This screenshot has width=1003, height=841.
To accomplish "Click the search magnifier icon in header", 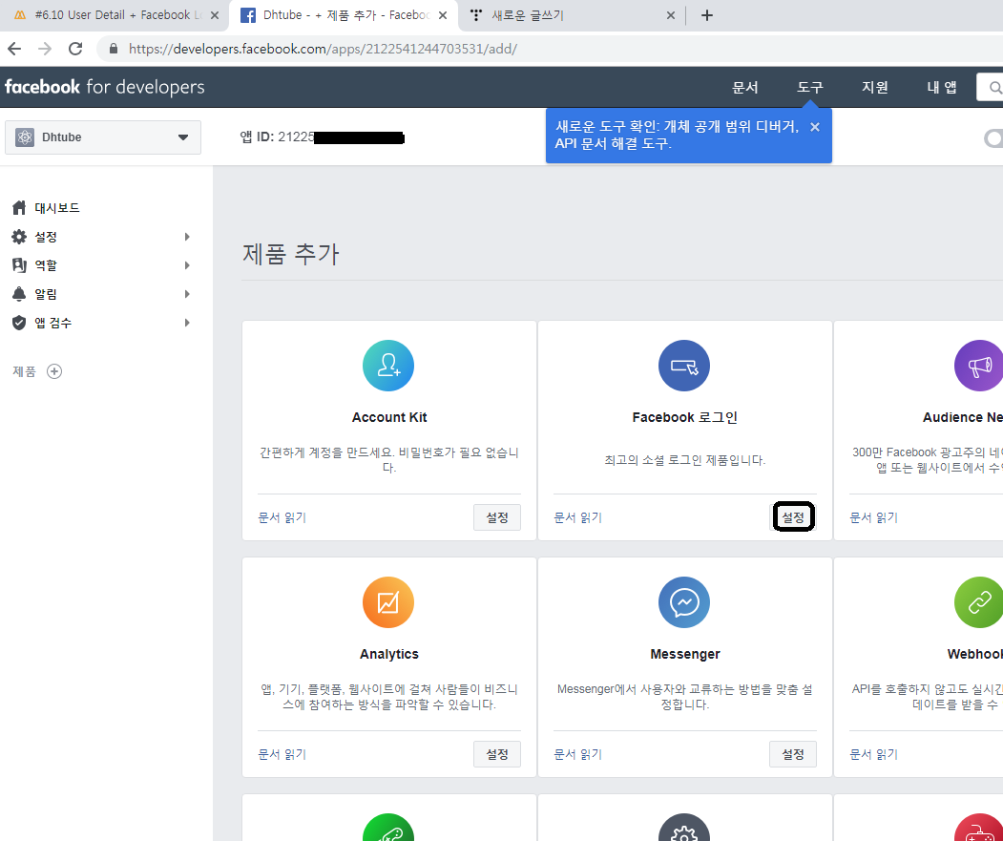I will (994, 87).
